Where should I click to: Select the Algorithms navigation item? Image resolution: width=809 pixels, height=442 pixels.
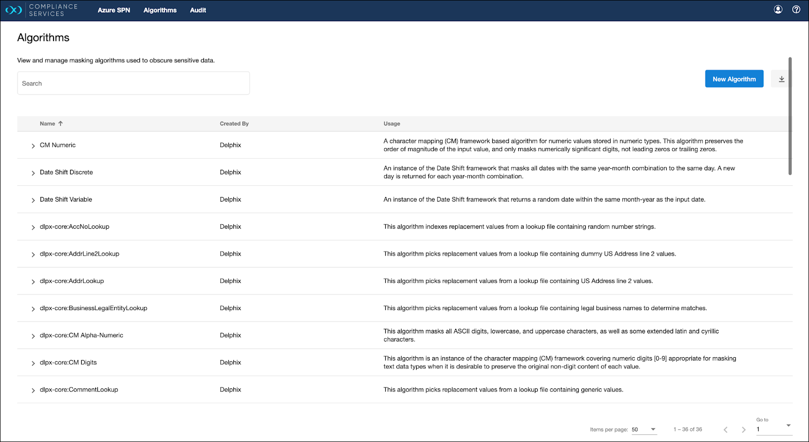click(160, 10)
